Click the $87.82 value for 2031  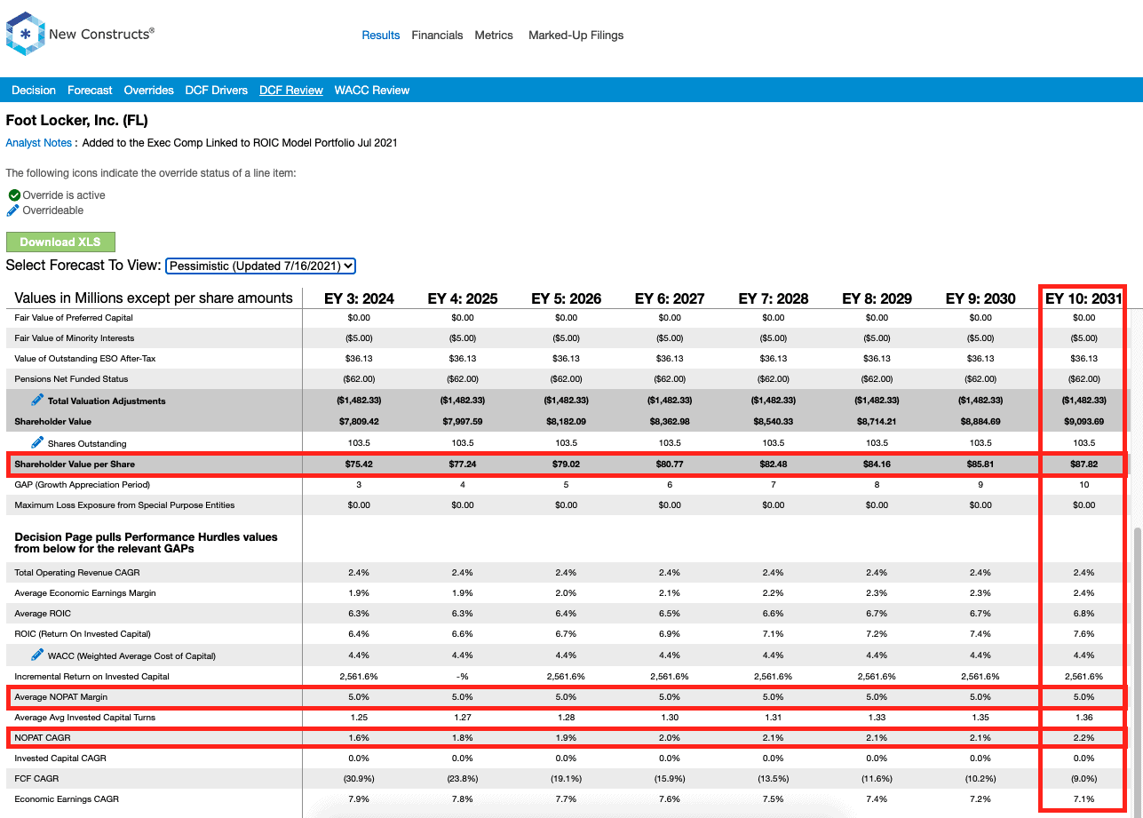coord(1083,465)
